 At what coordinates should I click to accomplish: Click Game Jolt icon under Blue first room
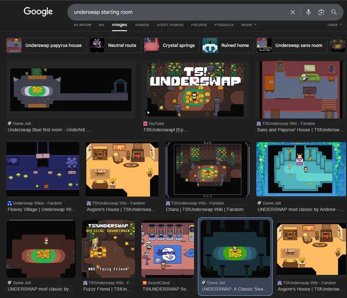10,124
